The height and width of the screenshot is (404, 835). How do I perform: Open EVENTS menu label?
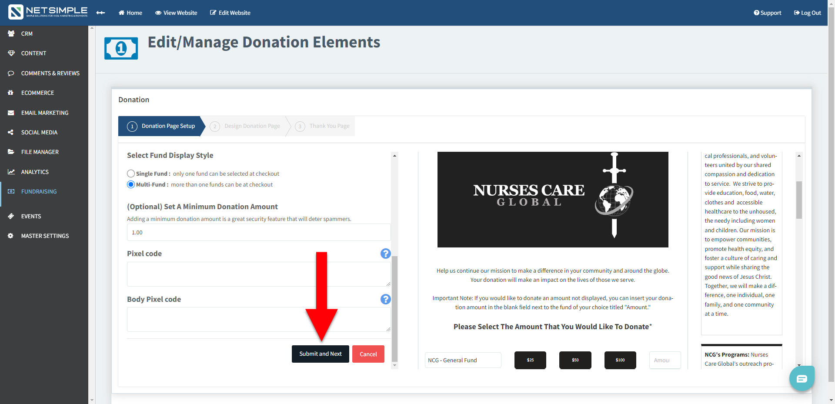(31, 216)
